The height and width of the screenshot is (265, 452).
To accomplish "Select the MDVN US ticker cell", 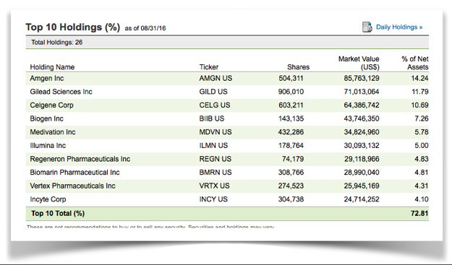I will [x=216, y=132].
